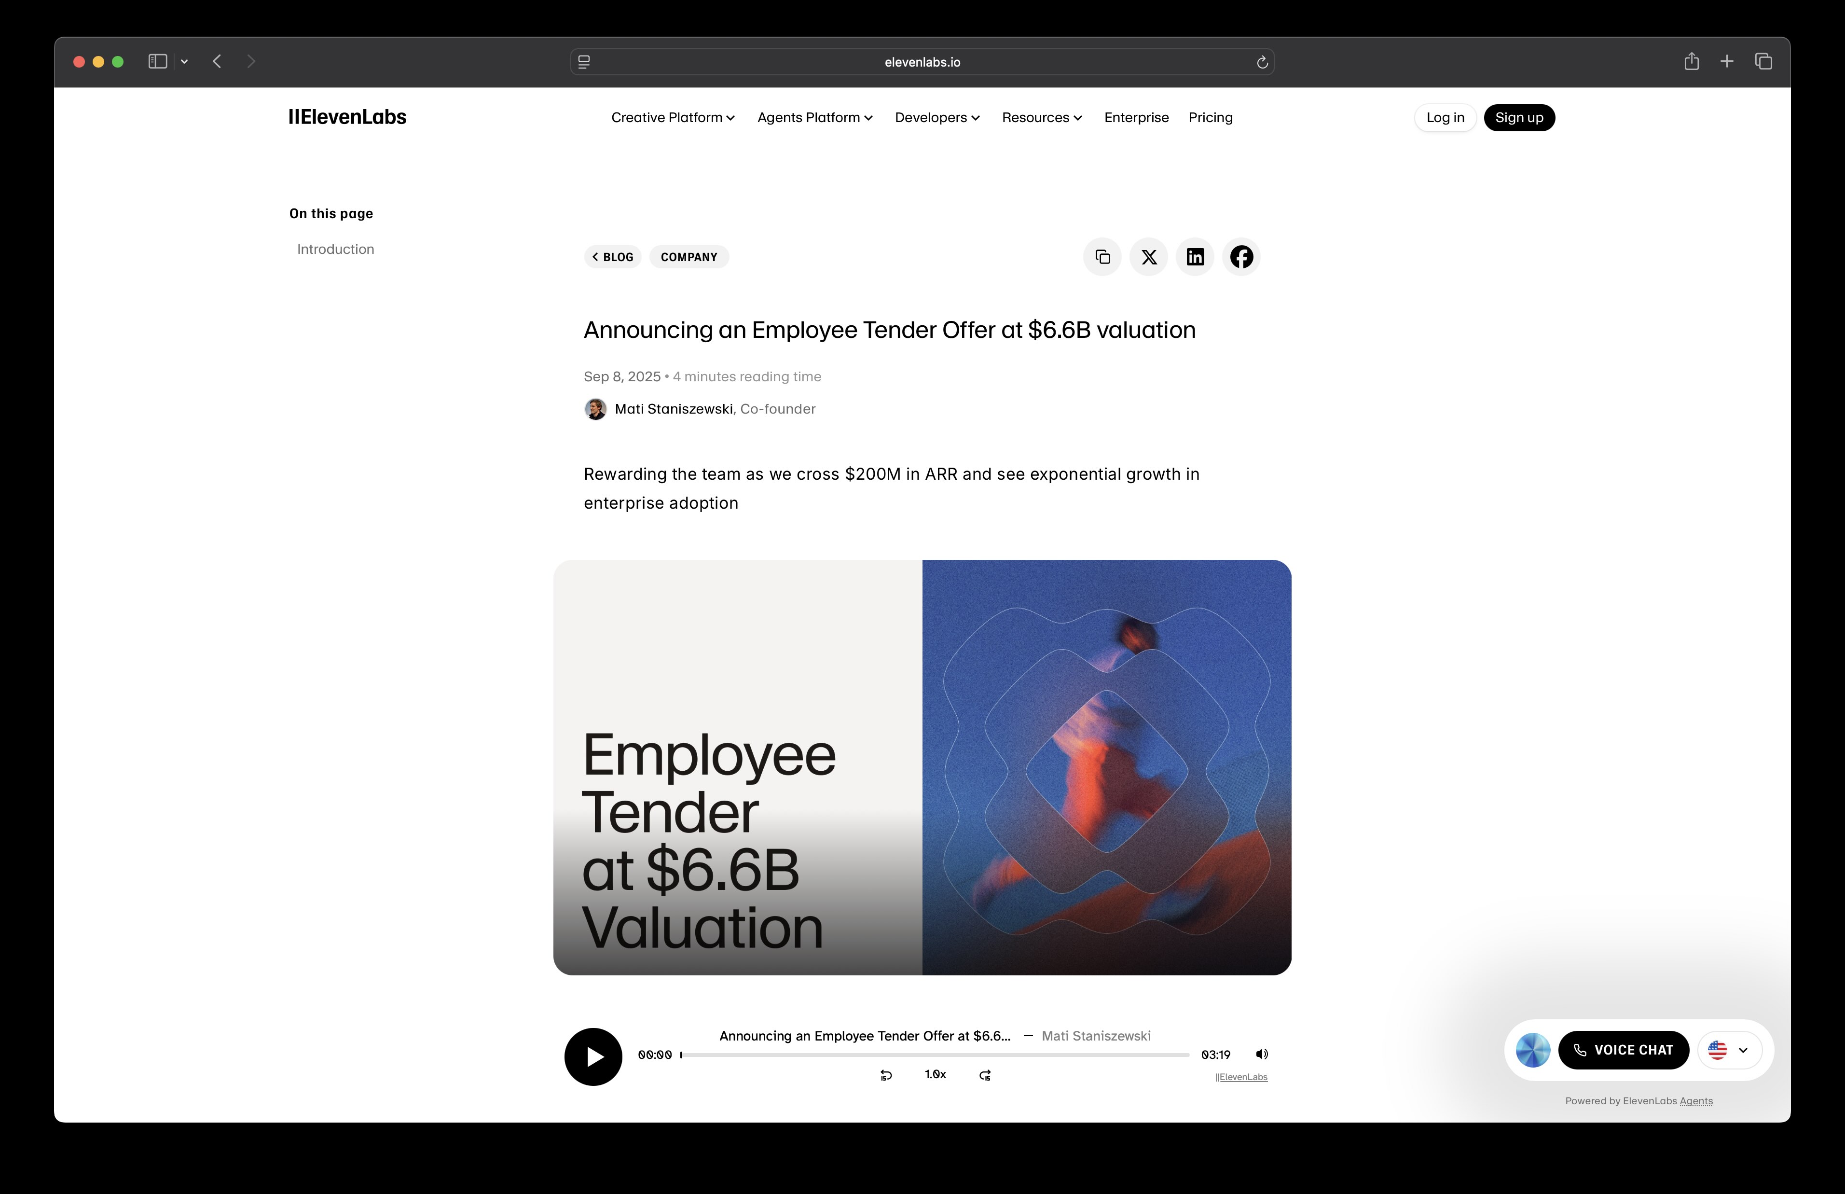Click the audio progress bar track
Screen dimensions: 1845x1194
[x=935, y=1055]
